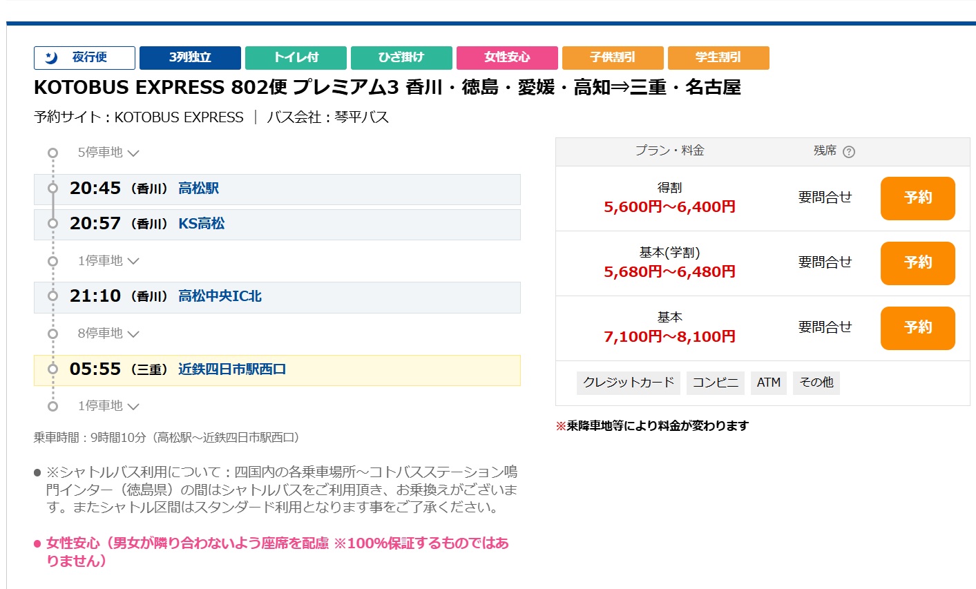Reserve the 得割 plan
This screenshot has width=976, height=589.
(x=917, y=198)
